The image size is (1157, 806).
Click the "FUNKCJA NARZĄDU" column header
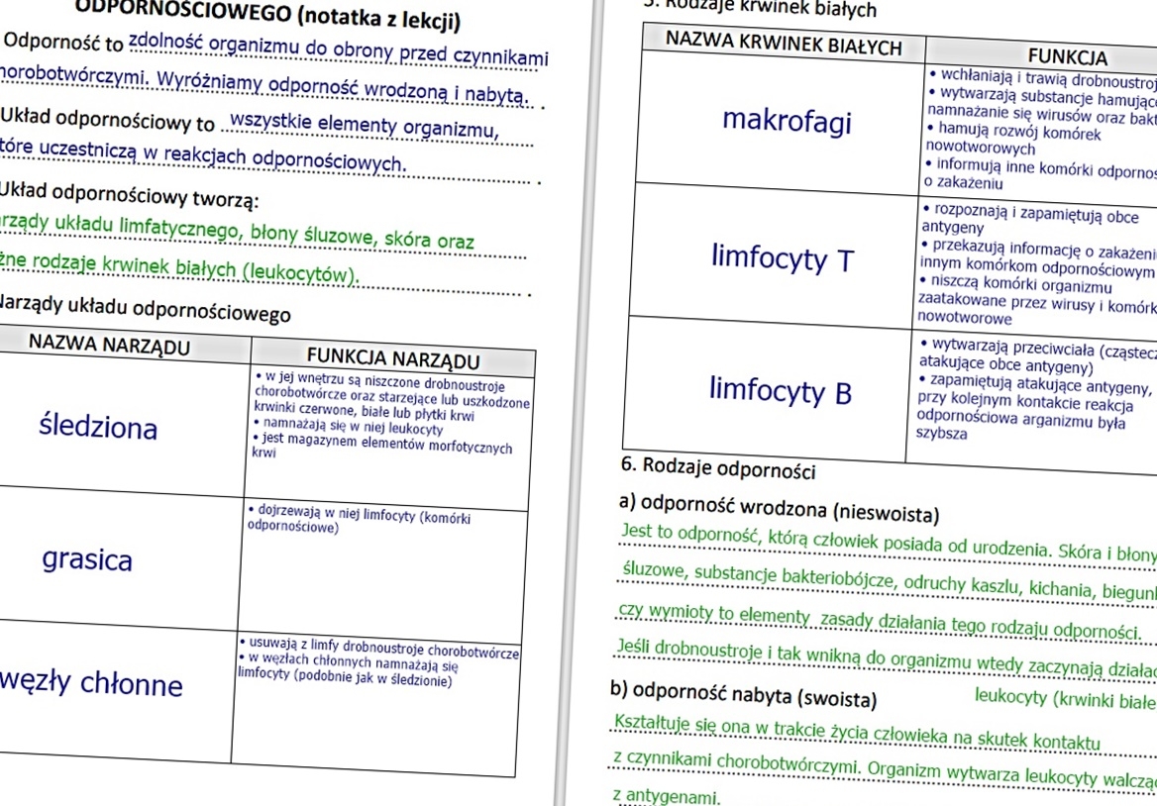click(392, 358)
